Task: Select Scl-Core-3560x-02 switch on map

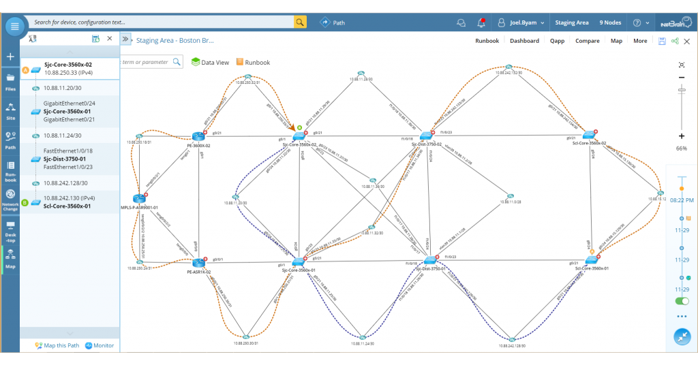Action: pyautogui.click(x=589, y=135)
